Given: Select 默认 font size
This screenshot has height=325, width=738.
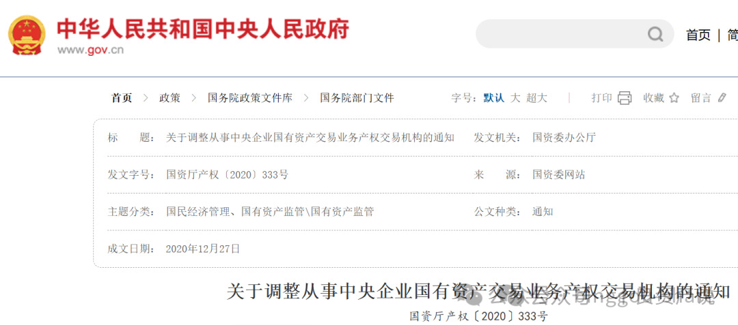Looking at the screenshot, I should [x=494, y=98].
